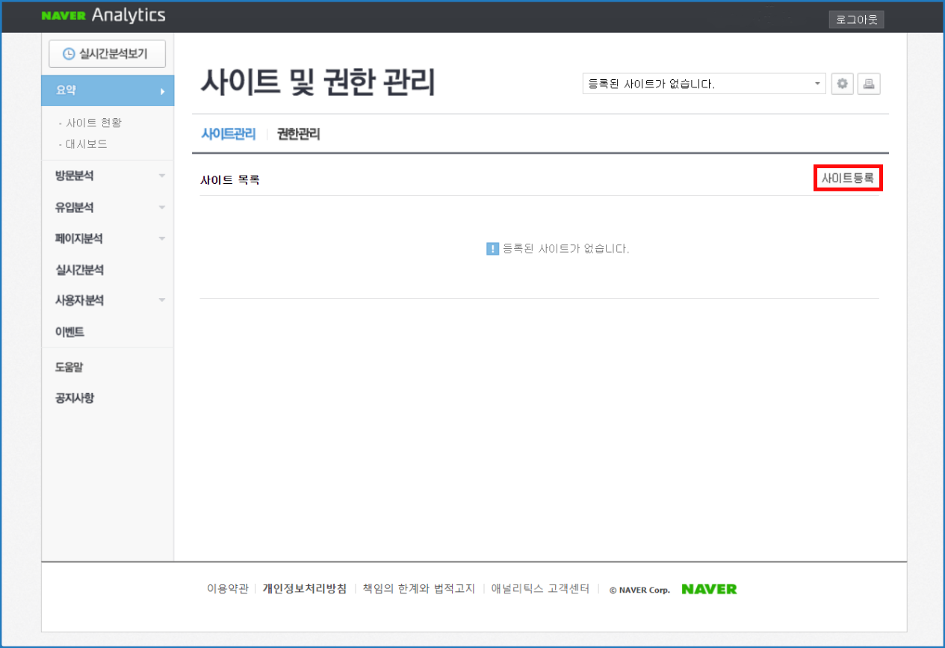Open 실시간분석보기 button
Screen dimensions: 945x648
point(107,54)
